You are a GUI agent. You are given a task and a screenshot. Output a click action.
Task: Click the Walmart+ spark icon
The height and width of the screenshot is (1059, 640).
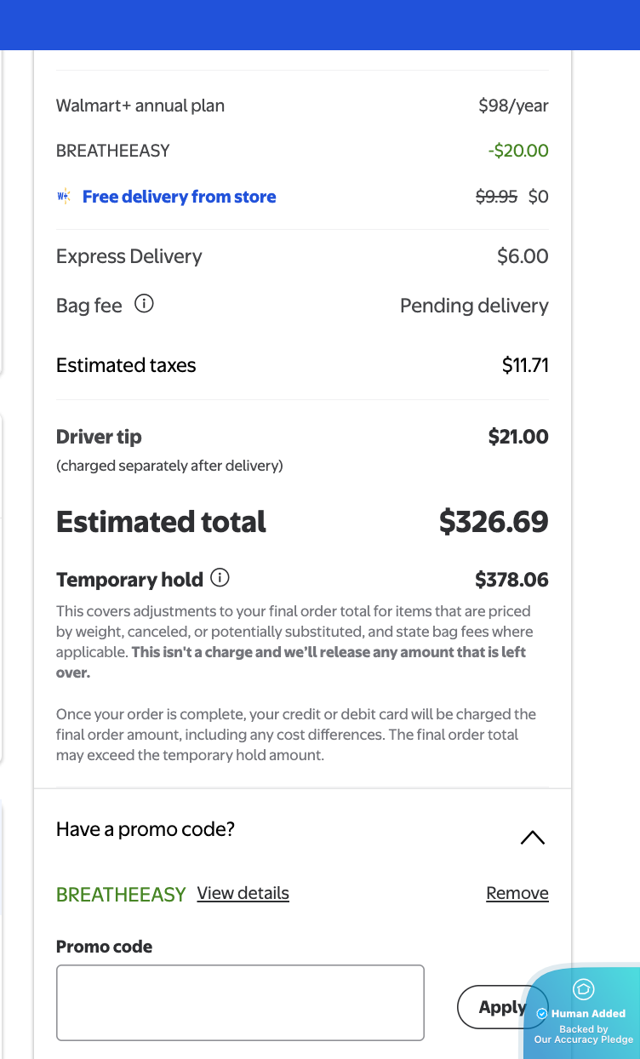click(64, 197)
